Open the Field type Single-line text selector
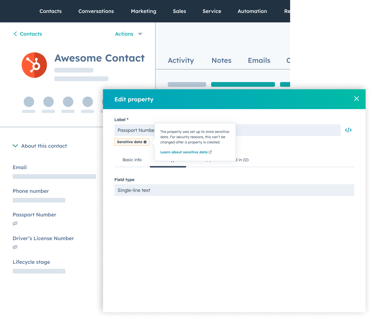The image size is (372, 319). [x=234, y=190]
